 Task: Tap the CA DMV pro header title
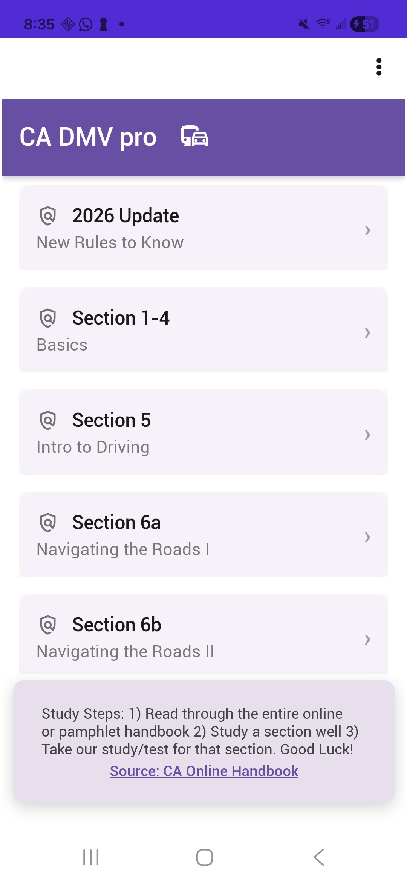[x=88, y=137]
